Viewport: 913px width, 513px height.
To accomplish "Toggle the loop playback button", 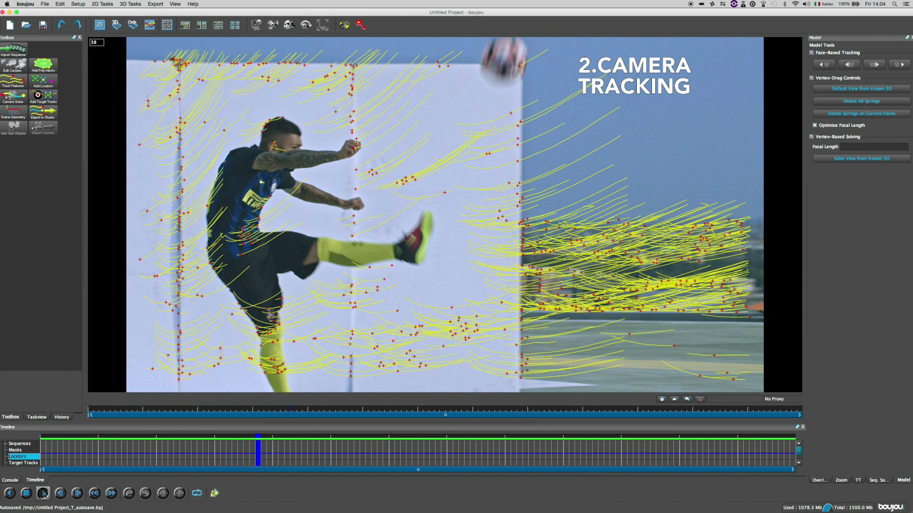I will pyautogui.click(x=197, y=493).
